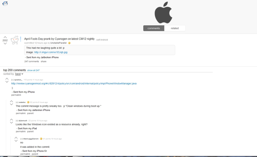Open the sorted by best dropdown
Viewport: 257px width, 157px height.
[x=19, y=74]
